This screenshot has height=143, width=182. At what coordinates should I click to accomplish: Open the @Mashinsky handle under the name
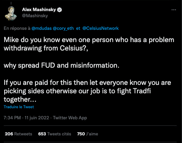35,16
